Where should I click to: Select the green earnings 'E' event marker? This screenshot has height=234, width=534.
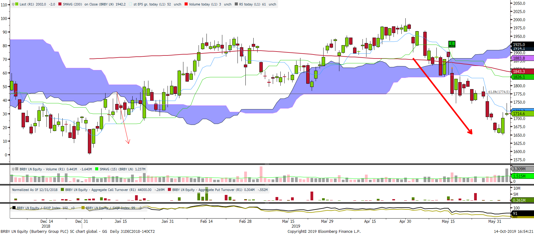(x=452, y=44)
